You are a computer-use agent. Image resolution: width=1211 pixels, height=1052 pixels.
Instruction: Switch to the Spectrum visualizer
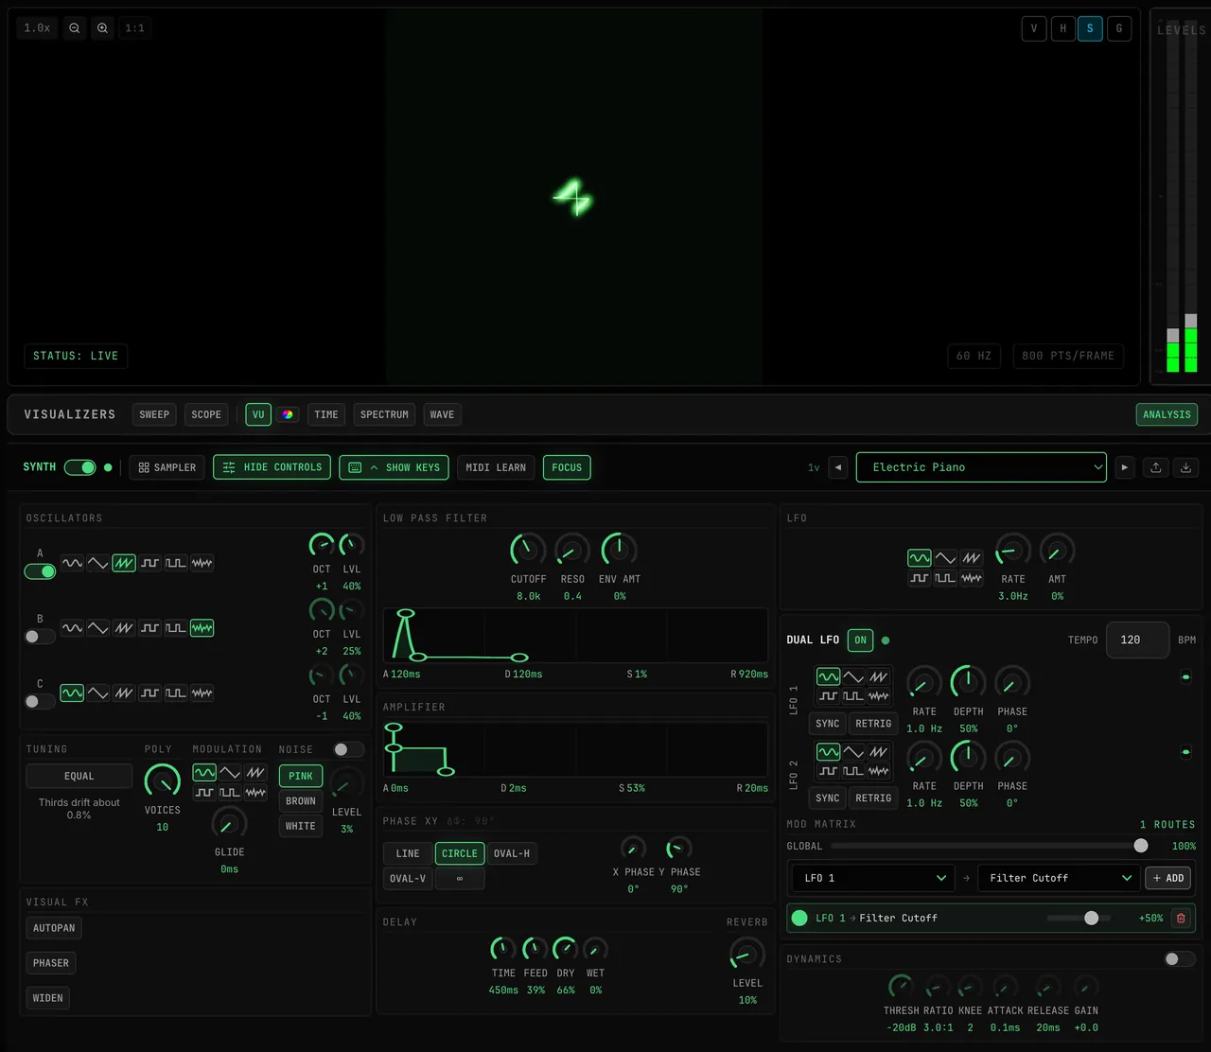[x=384, y=414]
